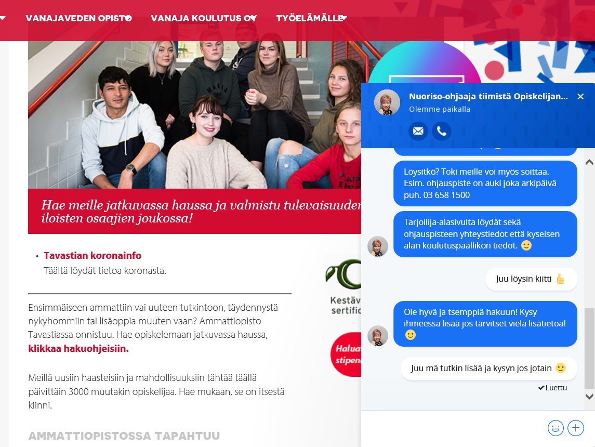Image resolution: width=595 pixels, height=447 pixels.
Task: Expand the Vanajaveden Opisto menu
Action: pyautogui.click(x=78, y=18)
